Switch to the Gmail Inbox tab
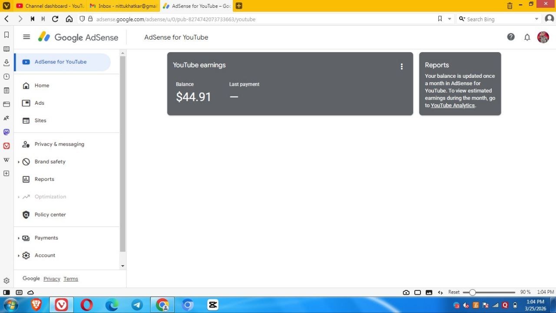The width and height of the screenshot is (556, 313). (123, 6)
